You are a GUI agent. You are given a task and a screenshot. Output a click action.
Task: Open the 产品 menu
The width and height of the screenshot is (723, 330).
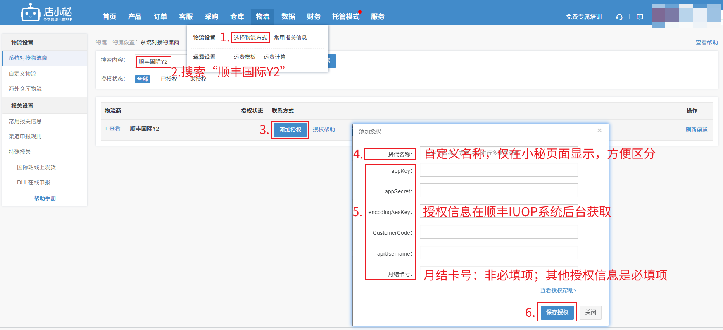135,17
